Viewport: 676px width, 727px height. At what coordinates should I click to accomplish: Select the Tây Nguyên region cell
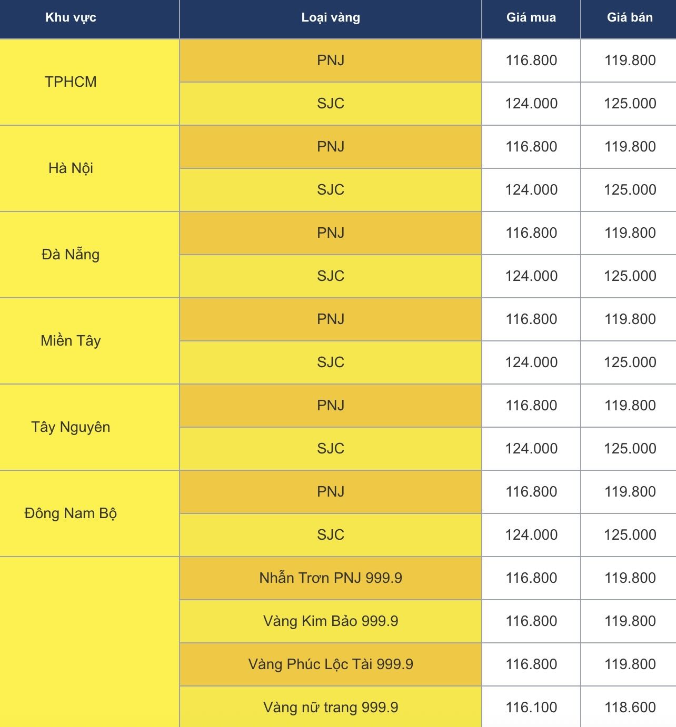(x=71, y=427)
